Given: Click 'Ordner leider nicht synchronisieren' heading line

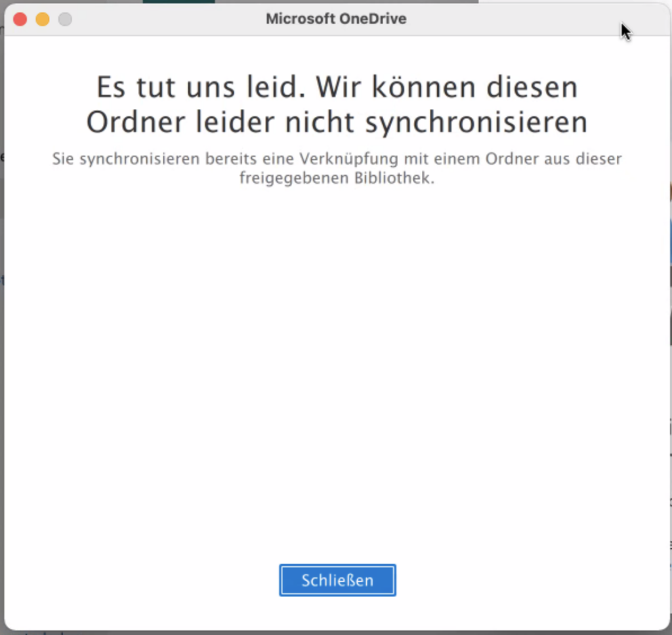Looking at the screenshot, I should [336, 123].
